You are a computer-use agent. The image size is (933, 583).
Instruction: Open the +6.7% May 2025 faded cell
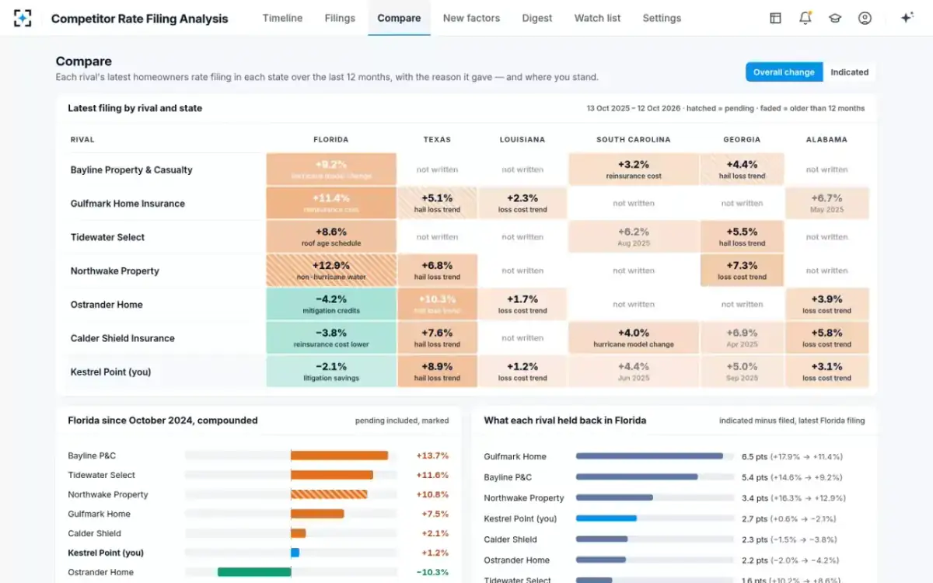click(826, 204)
